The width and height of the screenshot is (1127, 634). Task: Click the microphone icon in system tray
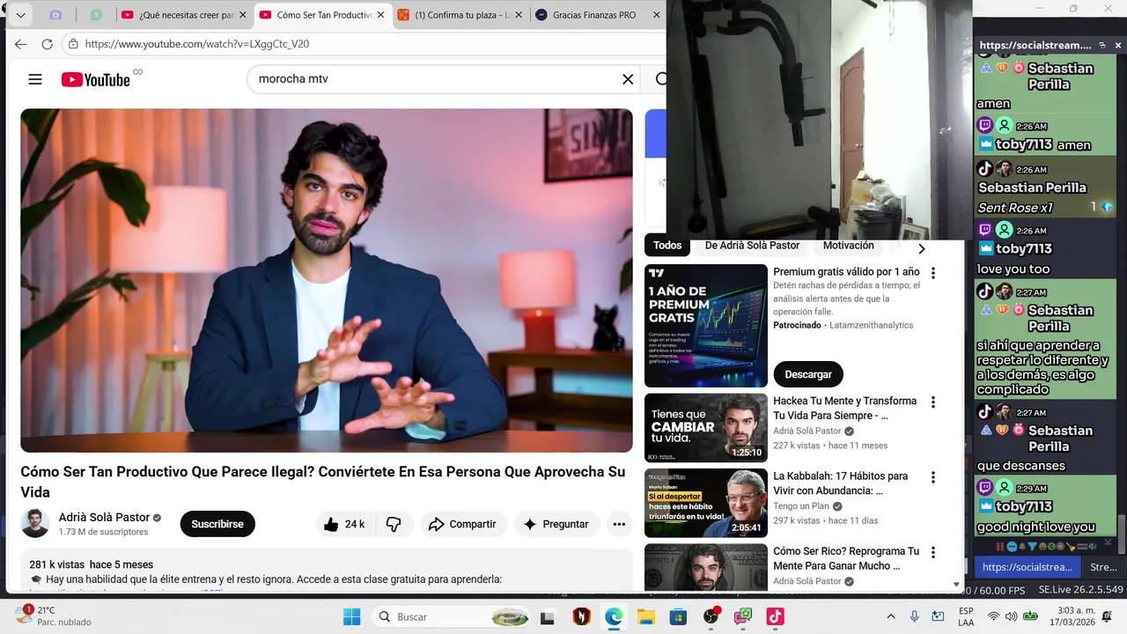[x=915, y=616]
